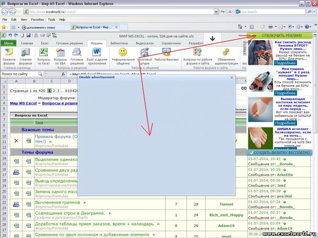Open the Live Search options dropdown
This screenshot has height=238, width=318.
[x=314, y=12]
